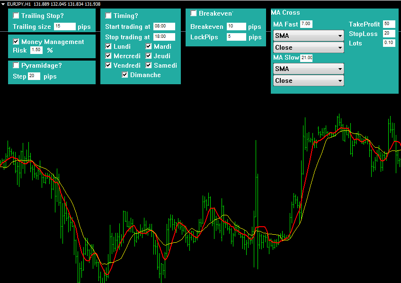Click the Trailing size input field

pyautogui.click(x=64, y=27)
